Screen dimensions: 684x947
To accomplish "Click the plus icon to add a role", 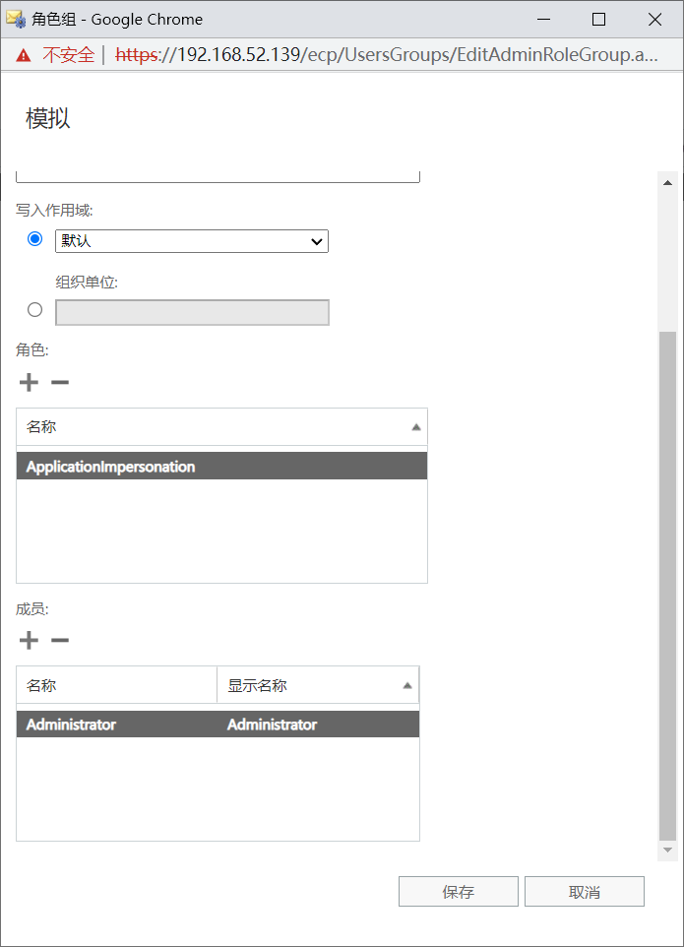I will point(29,382).
